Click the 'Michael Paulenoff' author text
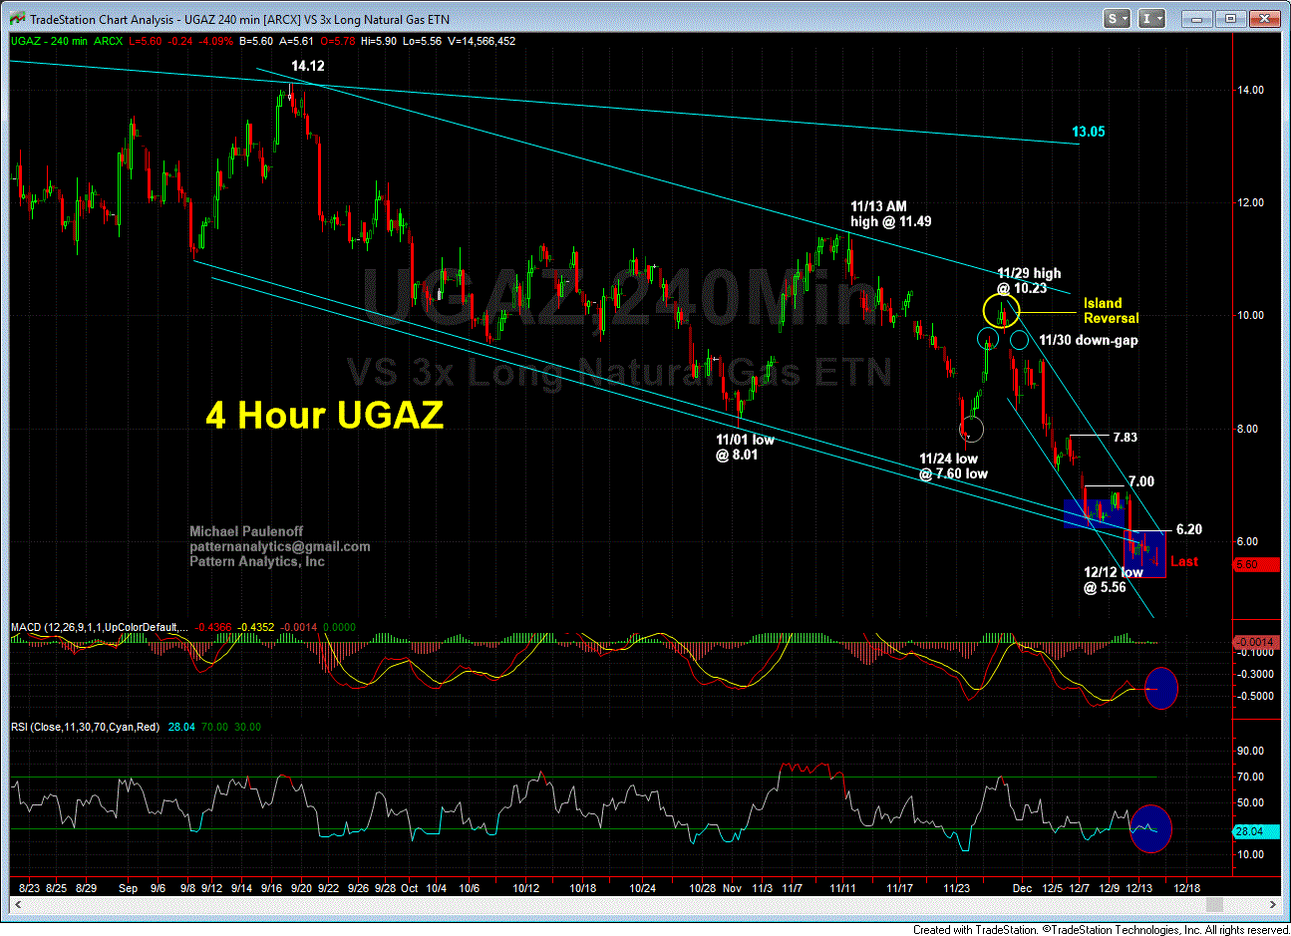Viewport: 1291px width, 936px height. 246,531
